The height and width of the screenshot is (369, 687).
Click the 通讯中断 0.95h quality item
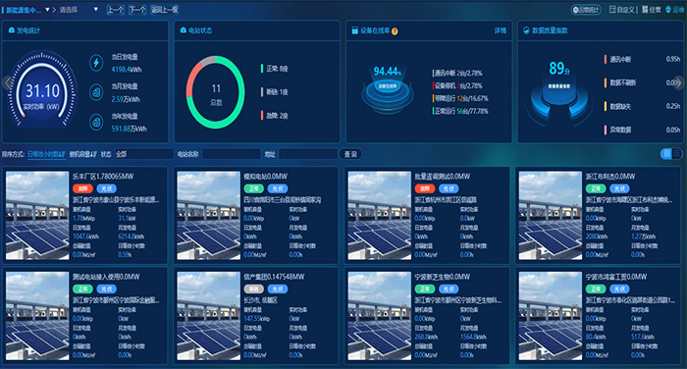point(642,59)
